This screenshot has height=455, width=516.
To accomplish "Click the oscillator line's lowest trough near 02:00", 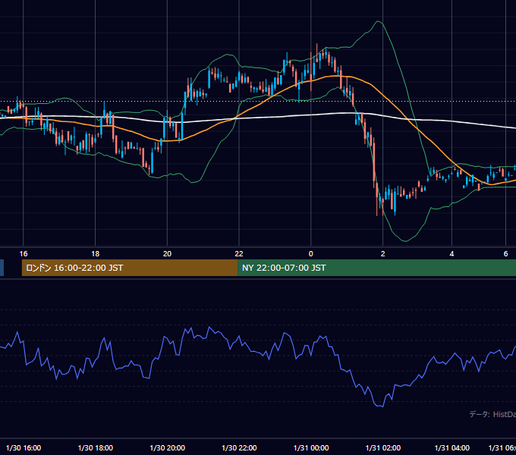I will tap(382, 406).
